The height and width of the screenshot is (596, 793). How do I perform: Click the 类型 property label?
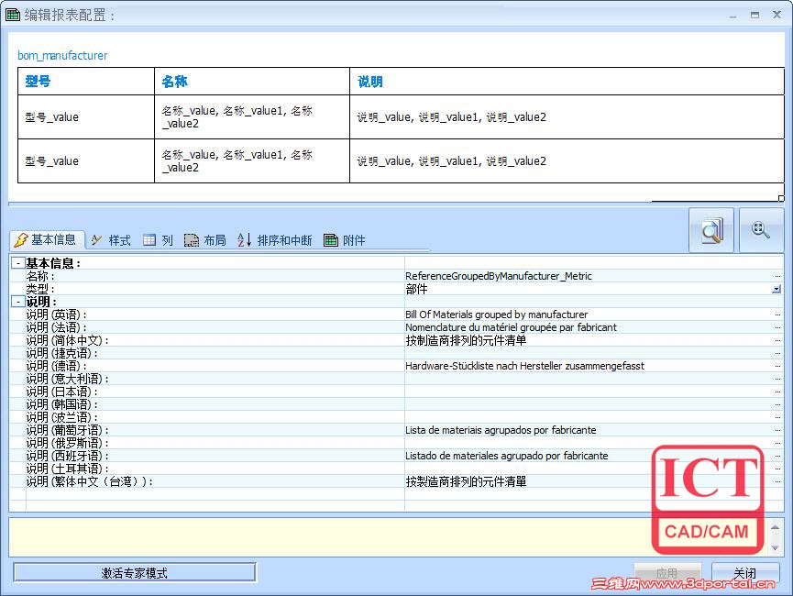[40, 289]
